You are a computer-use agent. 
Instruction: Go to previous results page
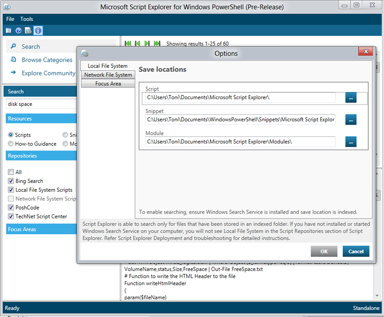pos(138,44)
